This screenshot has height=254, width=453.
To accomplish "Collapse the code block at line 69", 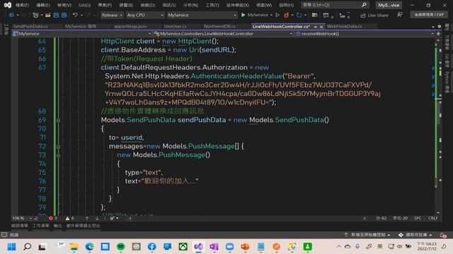I will (58, 121).
